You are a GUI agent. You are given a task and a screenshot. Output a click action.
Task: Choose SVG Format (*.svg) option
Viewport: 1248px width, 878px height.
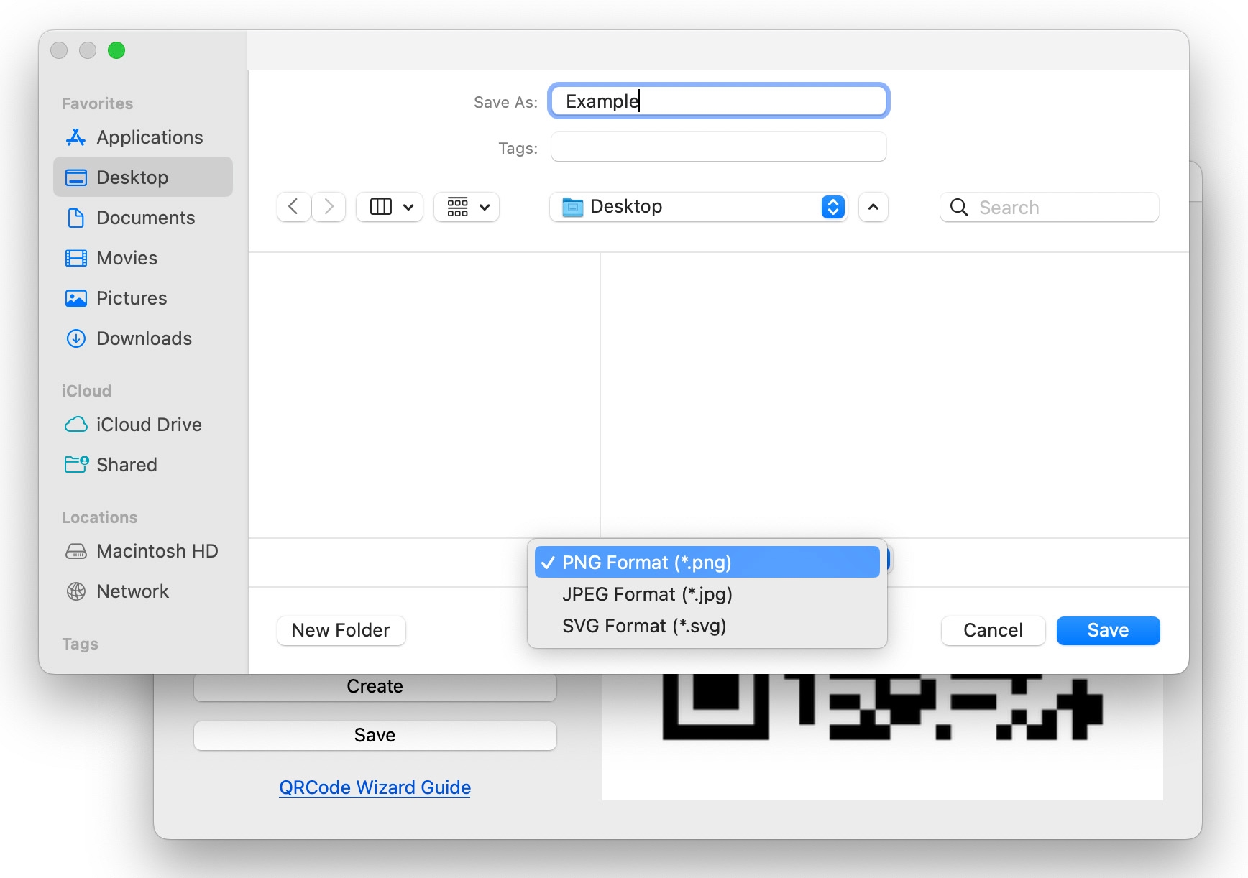707,626
